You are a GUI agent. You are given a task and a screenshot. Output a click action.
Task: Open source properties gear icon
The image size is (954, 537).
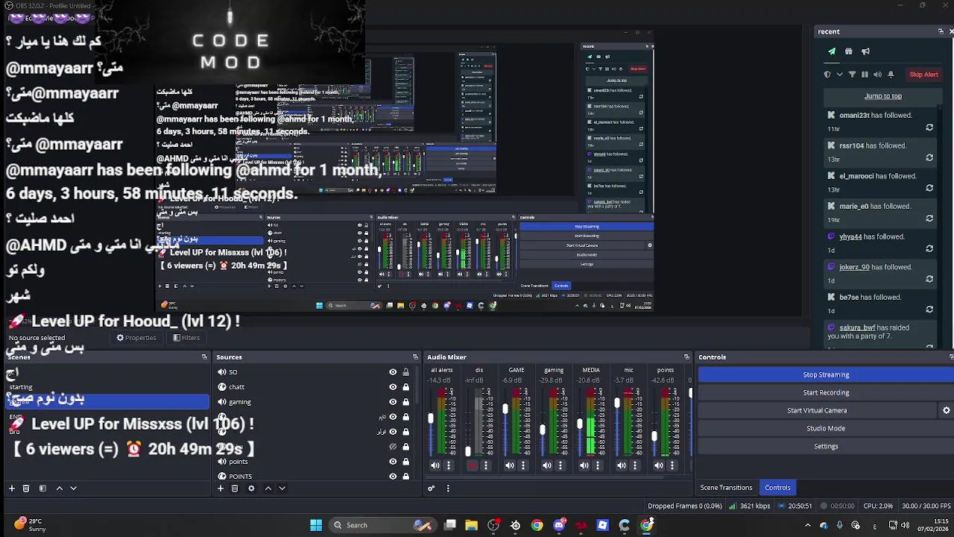point(251,489)
